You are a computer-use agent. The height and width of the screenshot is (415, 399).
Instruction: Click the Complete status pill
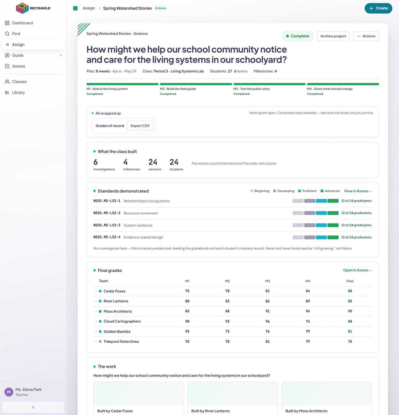[298, 36]
